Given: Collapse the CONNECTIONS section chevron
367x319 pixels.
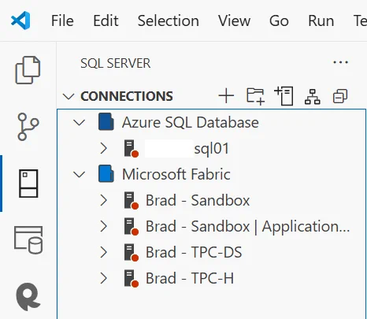Looking at the screenshot, I should pos(69,96).
